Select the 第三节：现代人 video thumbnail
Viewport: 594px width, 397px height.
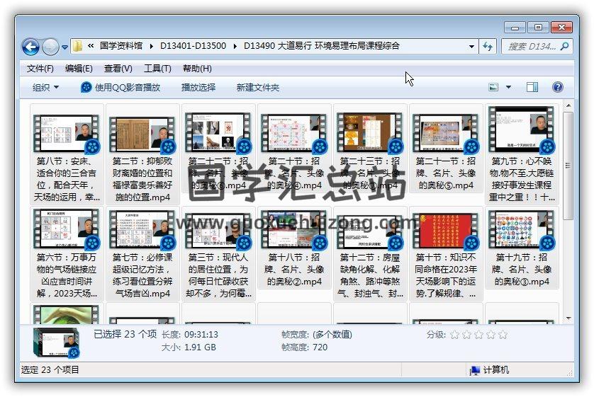click(x=218, y=230)
